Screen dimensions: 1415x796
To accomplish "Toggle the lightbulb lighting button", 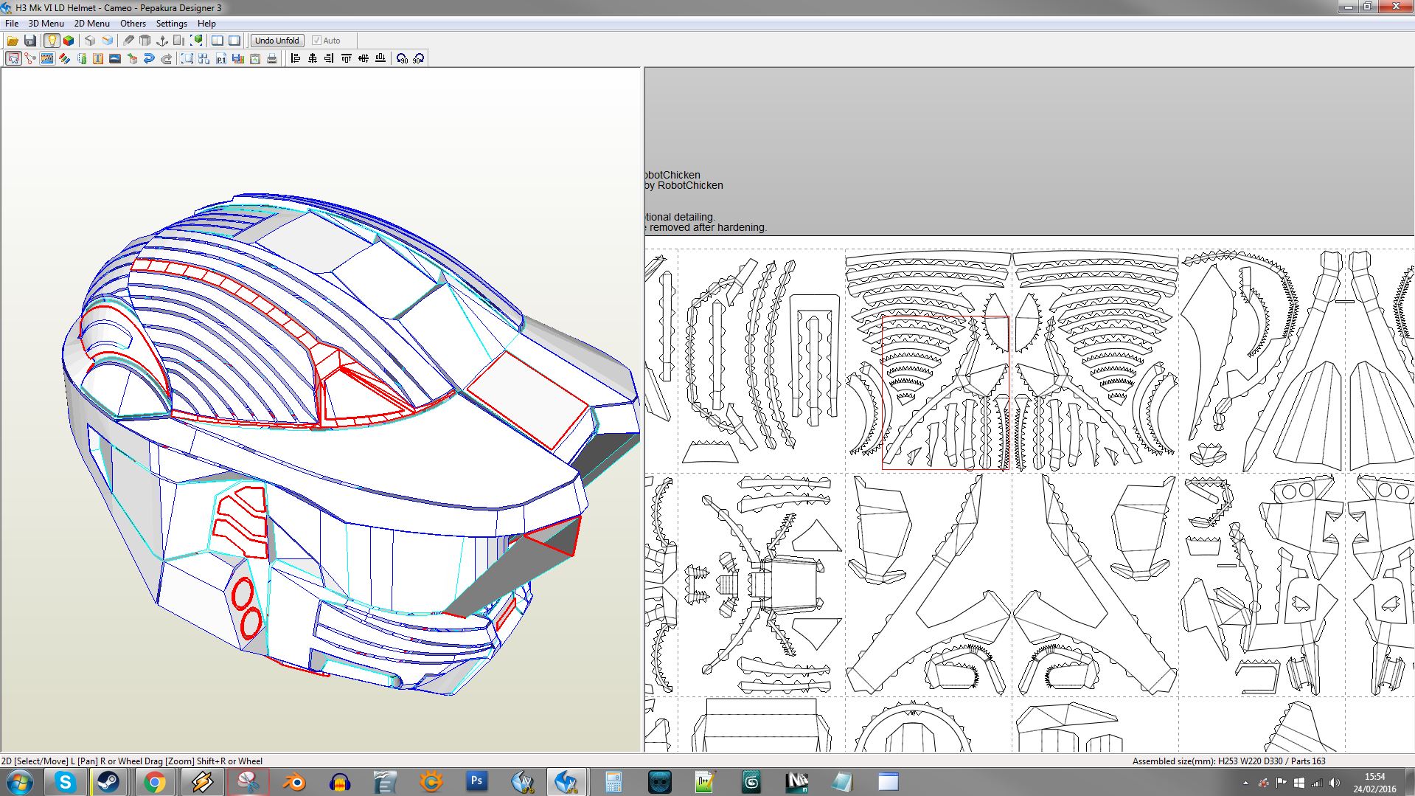I will [52, 41].
